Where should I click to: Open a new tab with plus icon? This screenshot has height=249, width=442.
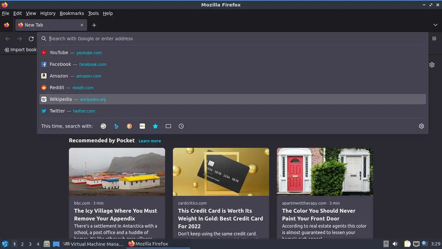[94, 25]
